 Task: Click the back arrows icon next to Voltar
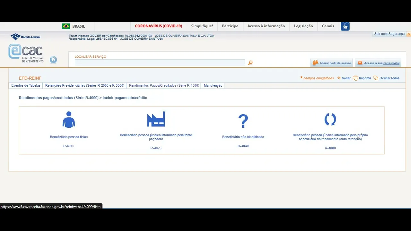click(x=339, y=78)
